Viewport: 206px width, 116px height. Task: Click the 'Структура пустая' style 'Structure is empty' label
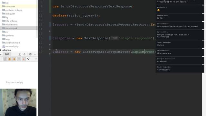[x=14, y=82]
